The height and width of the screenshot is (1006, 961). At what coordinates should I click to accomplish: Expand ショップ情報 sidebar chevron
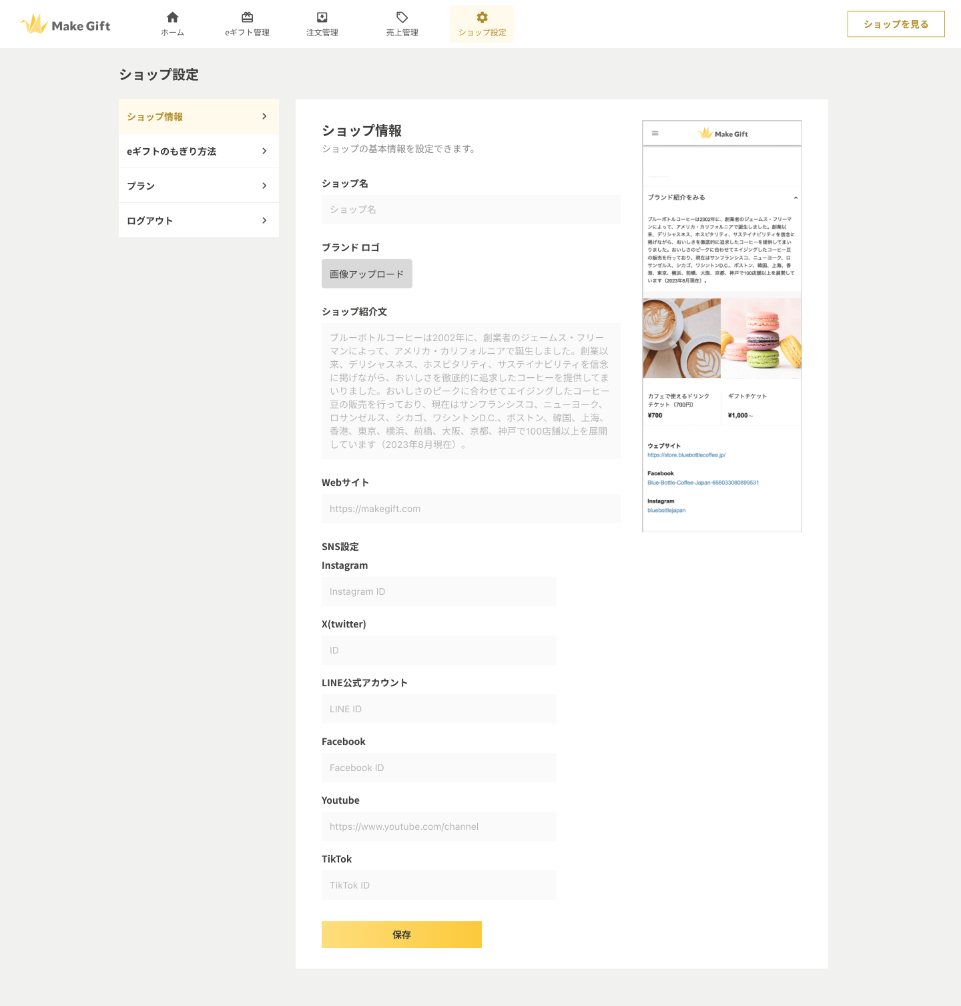click(264, 117)
